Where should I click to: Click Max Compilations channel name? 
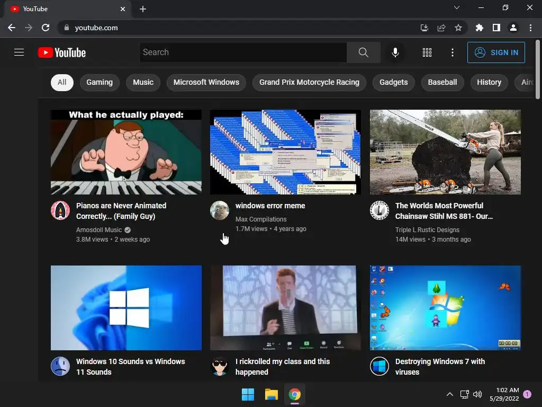point(261,219)
